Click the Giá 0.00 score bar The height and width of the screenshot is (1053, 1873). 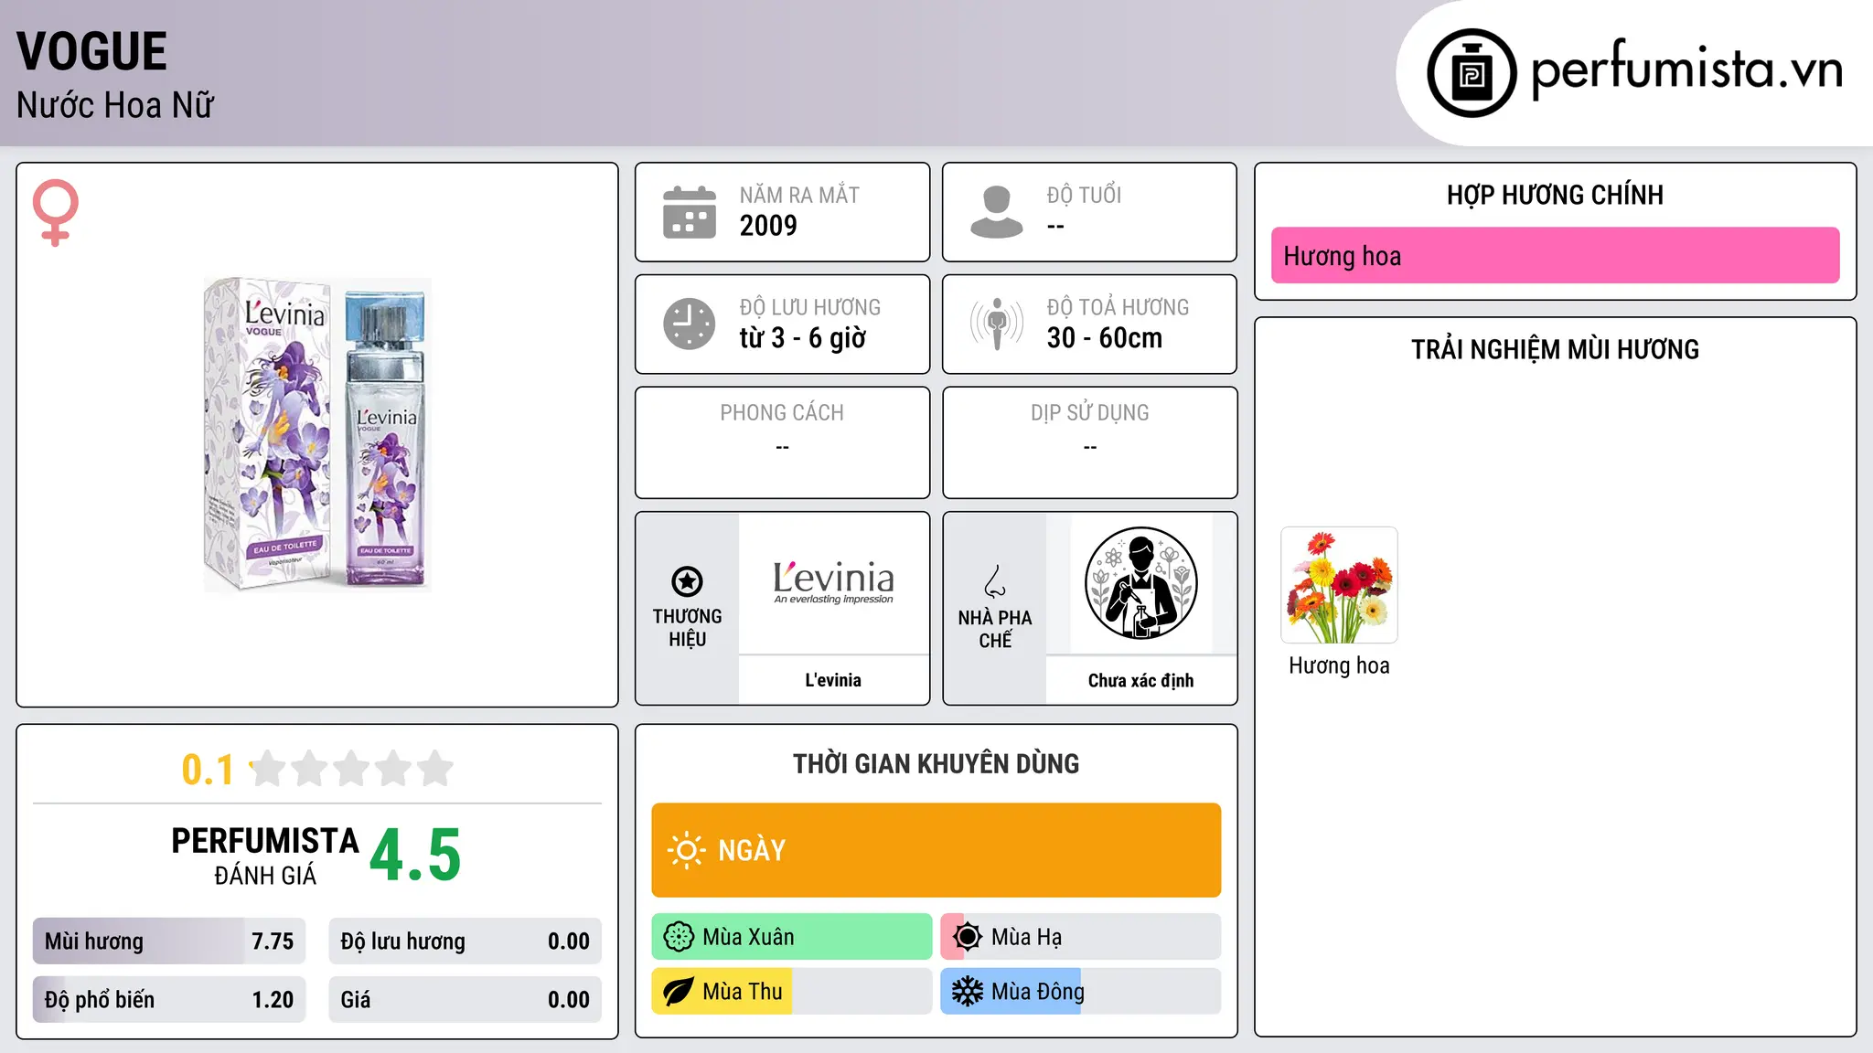click(466, 1000)
